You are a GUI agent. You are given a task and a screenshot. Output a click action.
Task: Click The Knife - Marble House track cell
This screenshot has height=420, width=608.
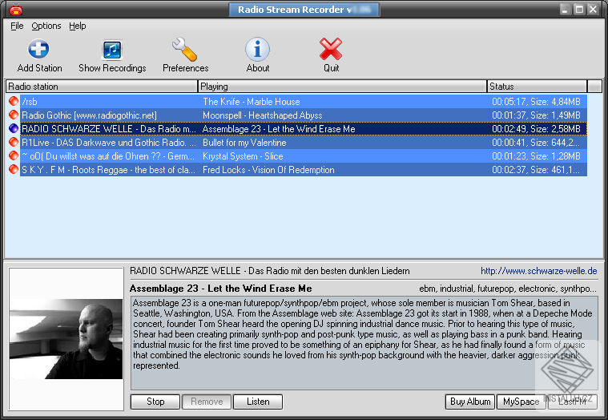[x=252, y=102]
